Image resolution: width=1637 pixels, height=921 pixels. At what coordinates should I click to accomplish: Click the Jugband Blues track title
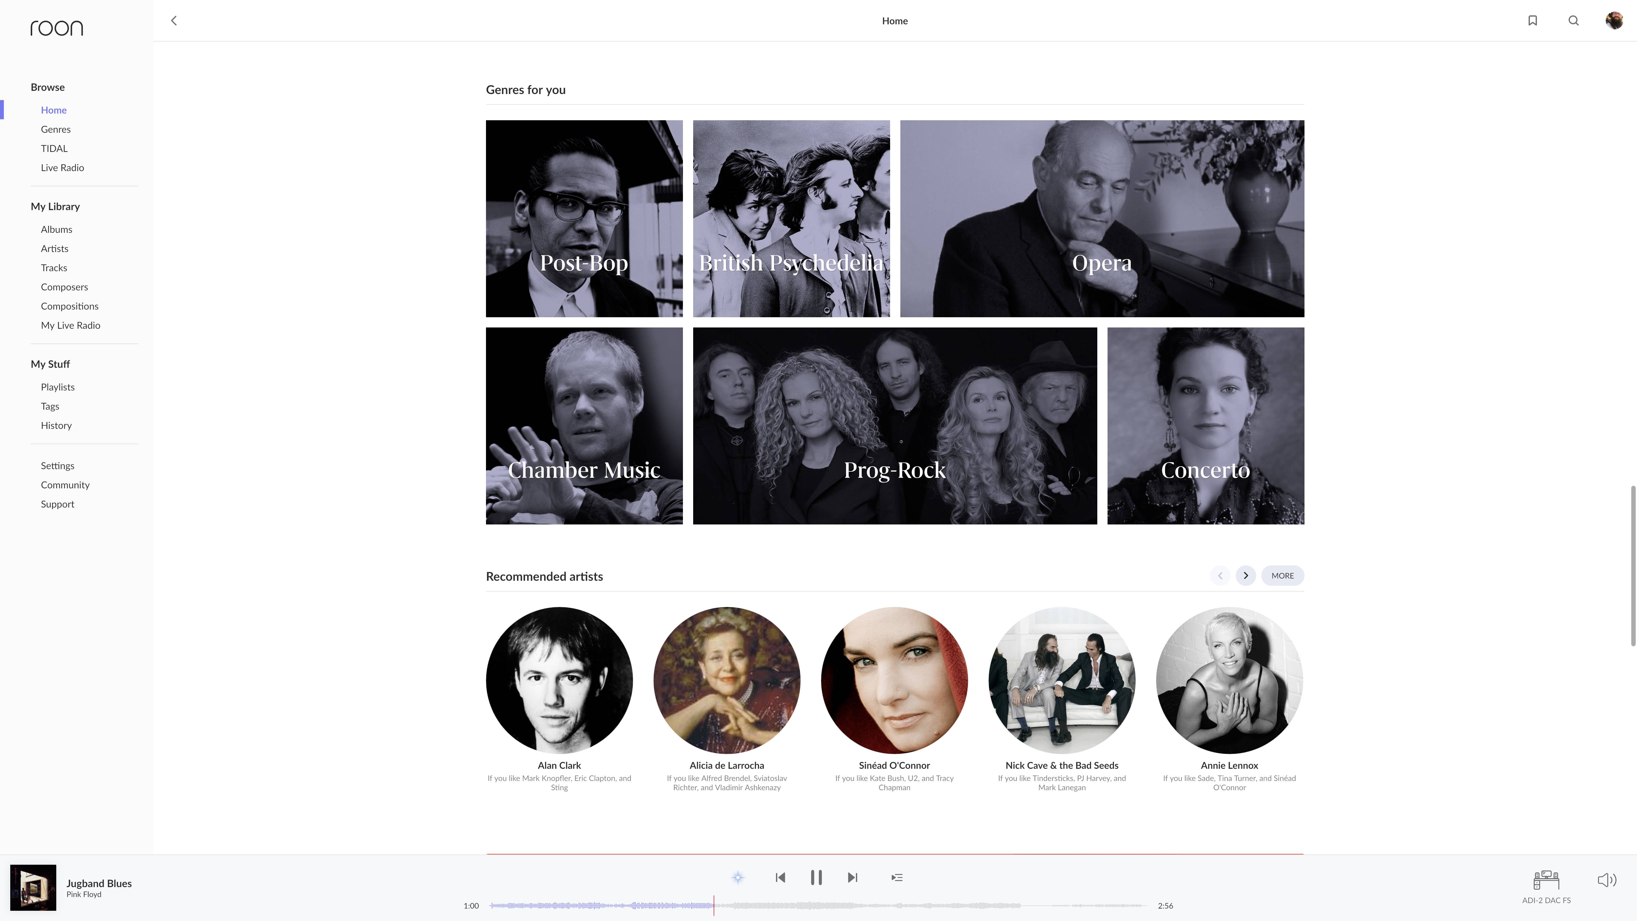(x=99, y=883)
